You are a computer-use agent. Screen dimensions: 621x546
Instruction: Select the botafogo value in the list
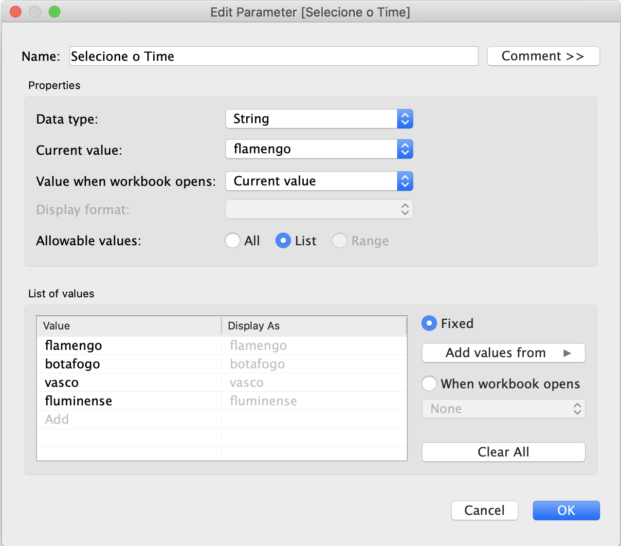(x=129, y=364)
